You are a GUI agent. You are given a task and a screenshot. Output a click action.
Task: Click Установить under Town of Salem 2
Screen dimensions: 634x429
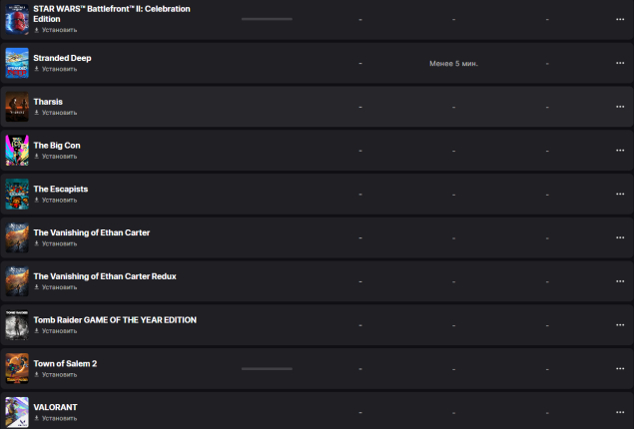click(58, 374)
